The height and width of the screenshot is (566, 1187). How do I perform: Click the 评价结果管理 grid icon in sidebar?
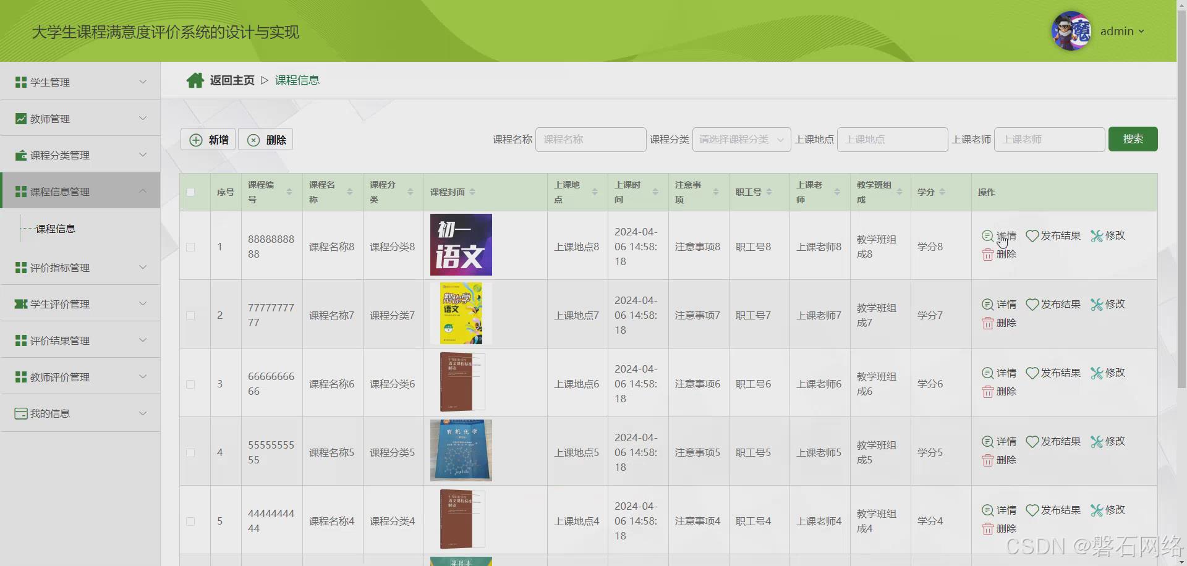(x=21, y=340)
